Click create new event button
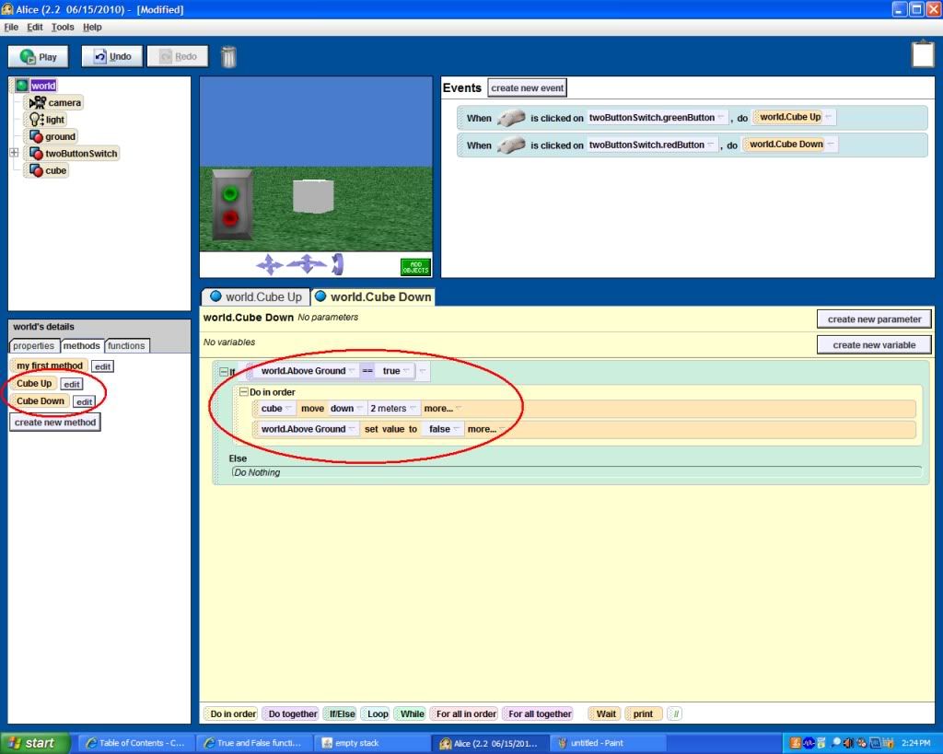Screen dimensions: 943x754 pyautogui.click(x=528, y=87)
